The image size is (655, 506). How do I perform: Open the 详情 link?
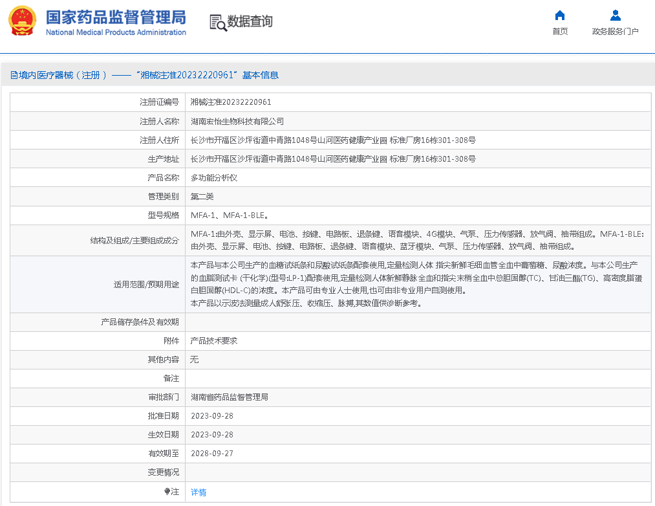point(199,492)
